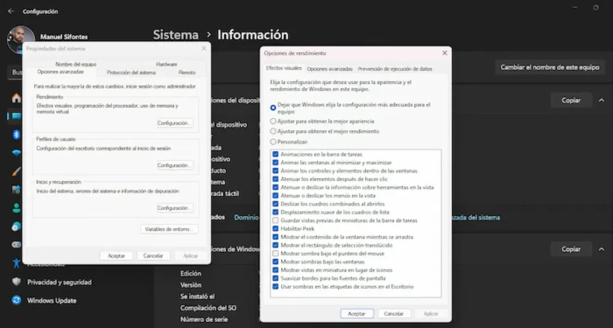This screenshot has width=613, height=328.
Task: Switch to 'Protección del sistema' tab
Action: coord(131,72)
